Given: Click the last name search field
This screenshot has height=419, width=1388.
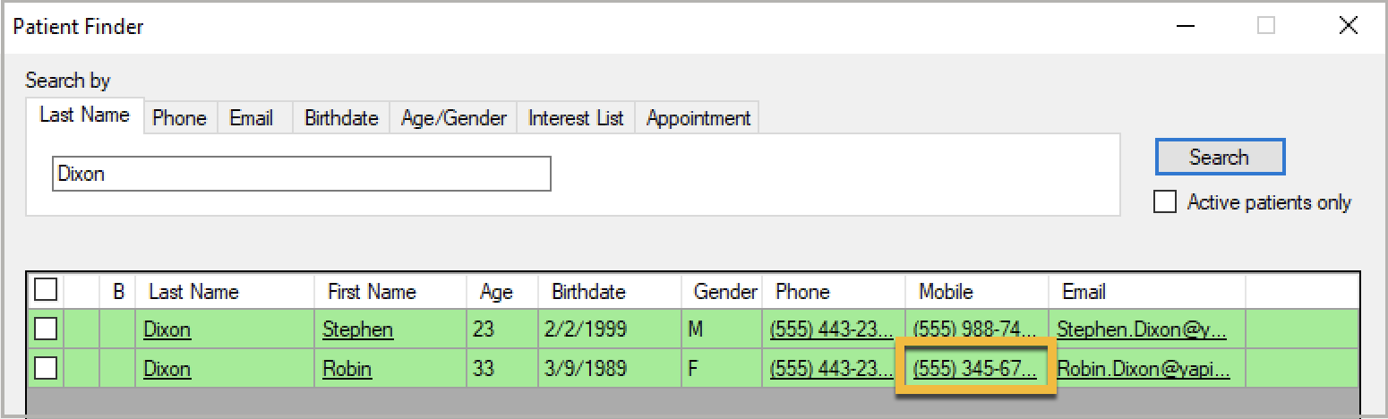Looking at the screenshot, I should click(x=301, y=175).
